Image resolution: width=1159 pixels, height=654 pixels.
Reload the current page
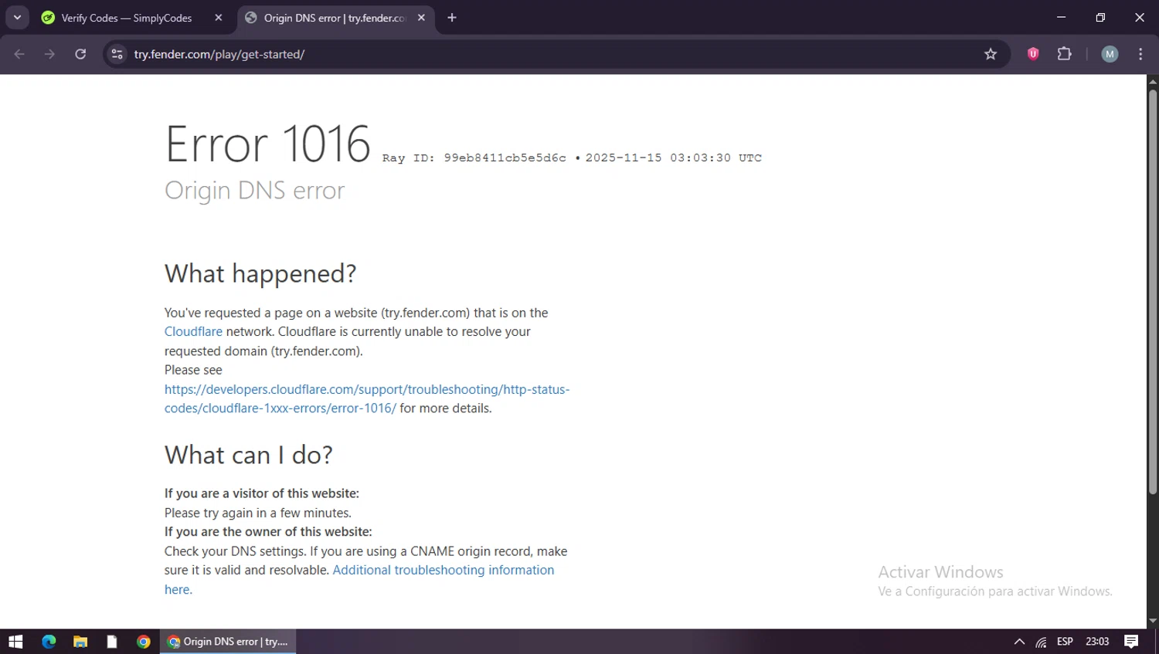click(80, 54)
